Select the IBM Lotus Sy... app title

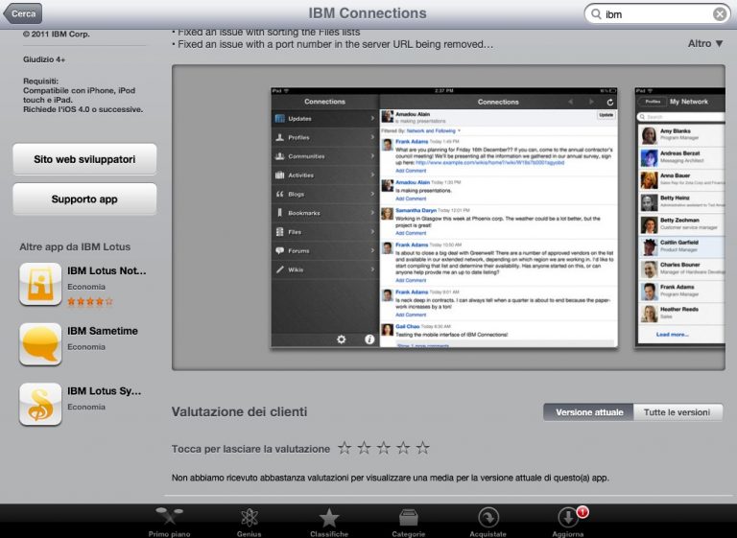coord(104,391)
